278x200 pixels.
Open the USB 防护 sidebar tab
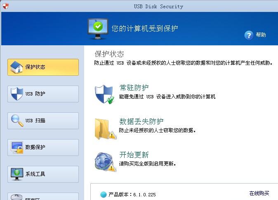point(43,94)
